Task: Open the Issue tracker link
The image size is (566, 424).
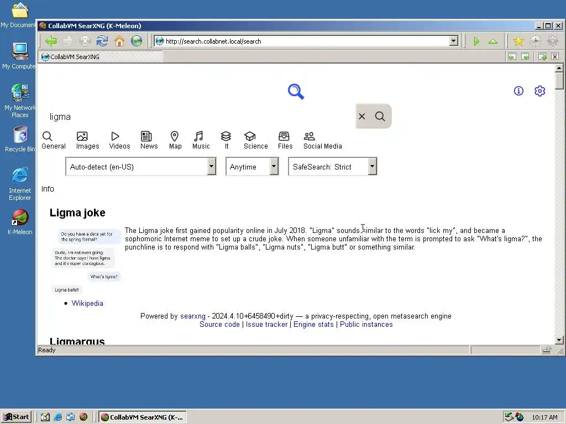Action: pos(266,325)
